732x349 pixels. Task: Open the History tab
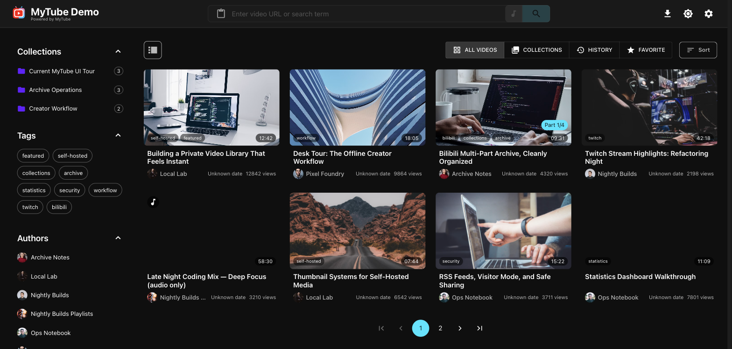594,50
